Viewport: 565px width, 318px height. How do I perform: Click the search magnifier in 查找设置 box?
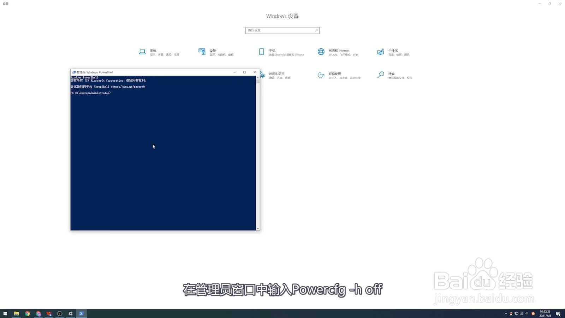[316, 30]
